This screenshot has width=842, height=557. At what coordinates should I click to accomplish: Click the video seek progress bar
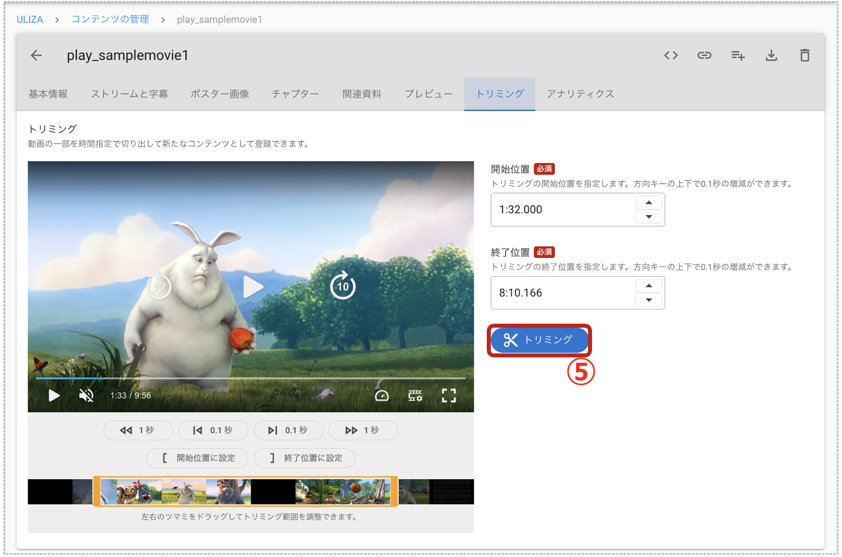[x=251, y=378]
